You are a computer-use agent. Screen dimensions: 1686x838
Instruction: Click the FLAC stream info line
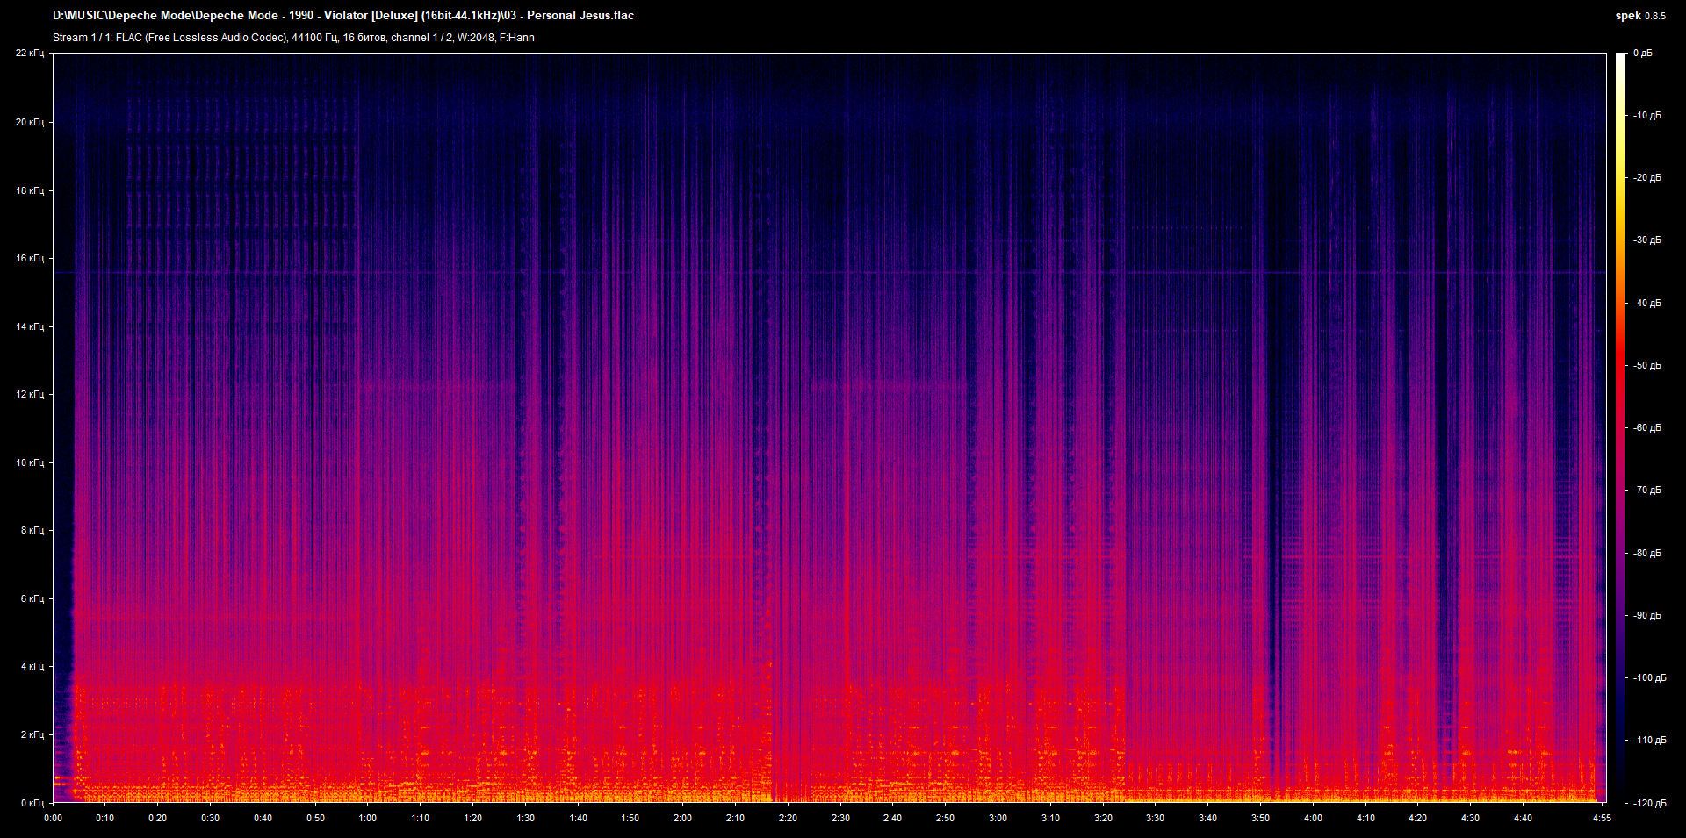tap(293, 38)
